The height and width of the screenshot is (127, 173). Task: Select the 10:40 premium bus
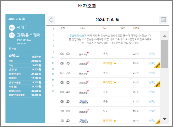[x=152, y=121]
